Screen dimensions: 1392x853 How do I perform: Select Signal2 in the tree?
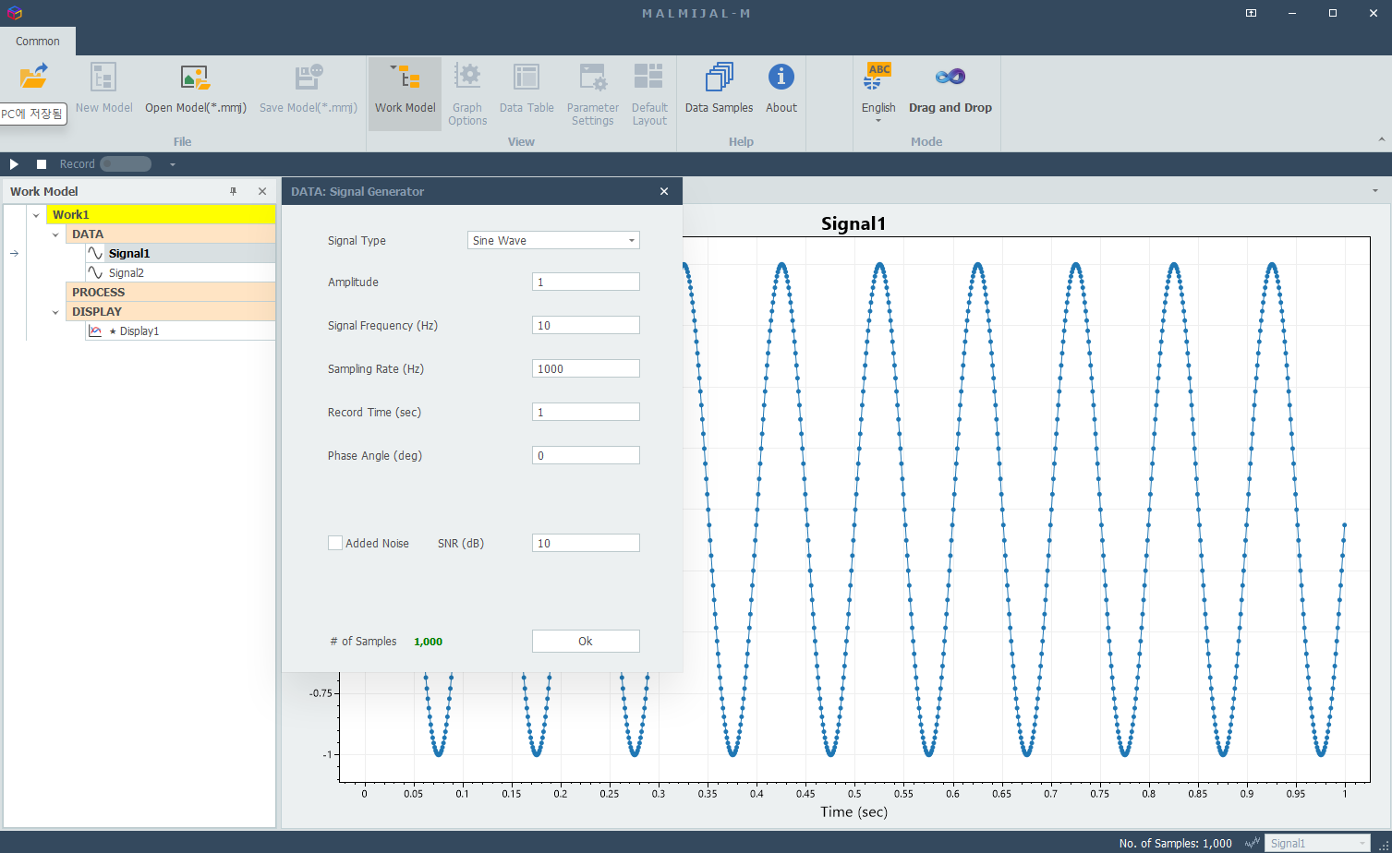[x=127, y=273]
